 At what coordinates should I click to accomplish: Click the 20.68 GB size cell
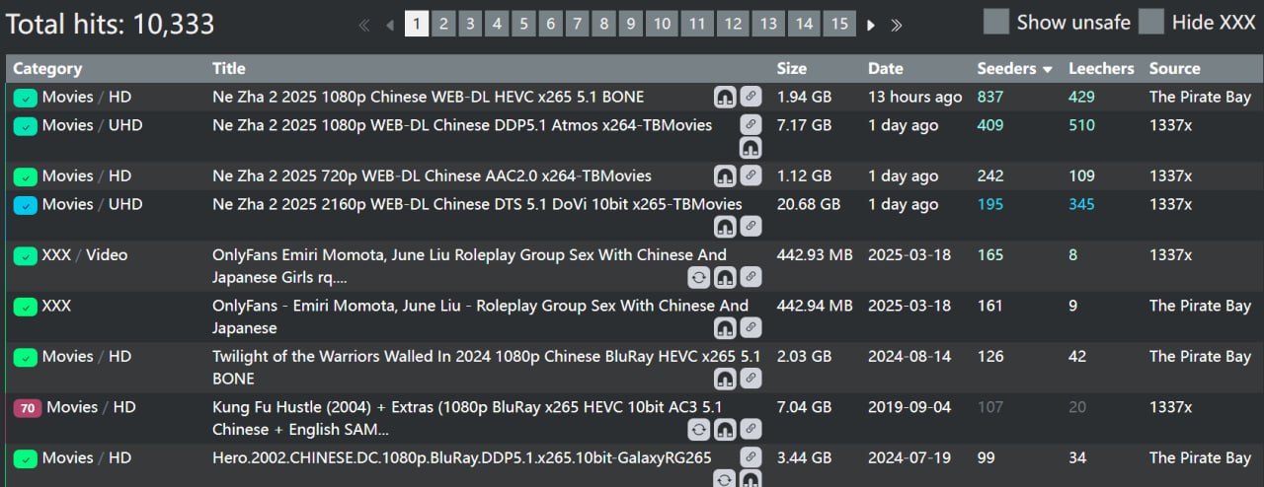809,204
